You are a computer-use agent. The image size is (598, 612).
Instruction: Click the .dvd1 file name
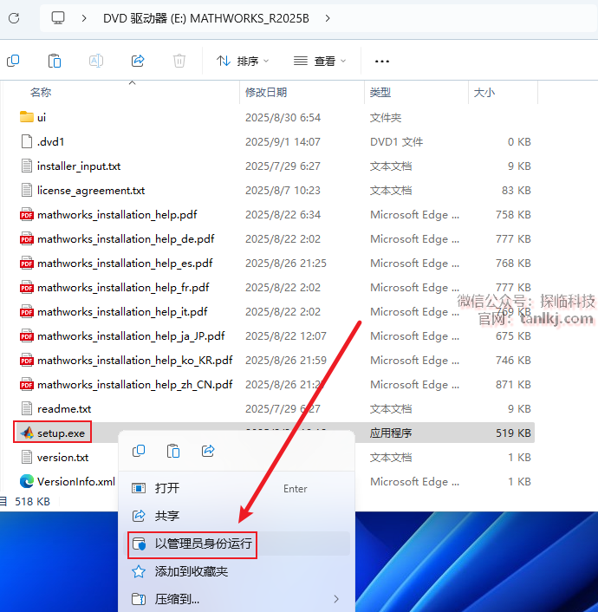[x=50, y=141]
